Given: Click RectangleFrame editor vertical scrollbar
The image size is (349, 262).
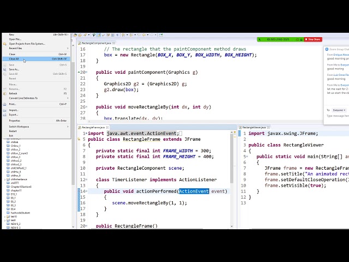Looking at the screenshot, I should click(x=232, y=159).
